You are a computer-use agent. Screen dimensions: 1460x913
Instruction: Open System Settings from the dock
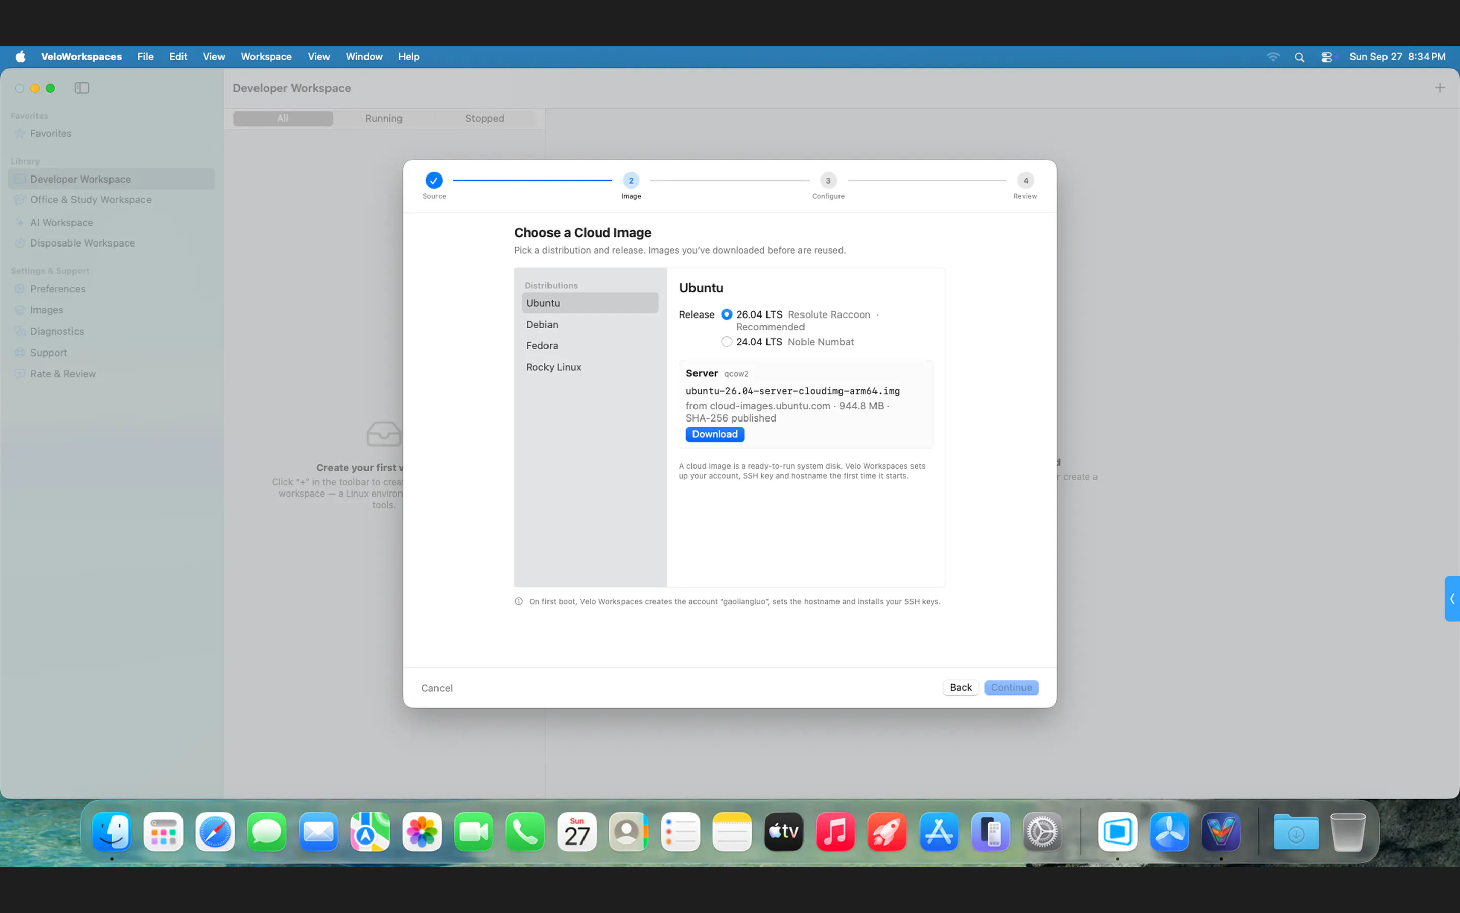[x=1042, y=831]
